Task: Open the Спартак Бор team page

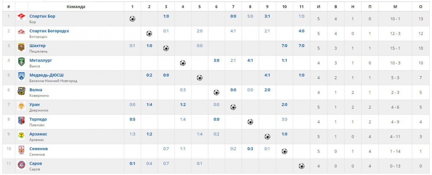Action: [x=42, y=16]
